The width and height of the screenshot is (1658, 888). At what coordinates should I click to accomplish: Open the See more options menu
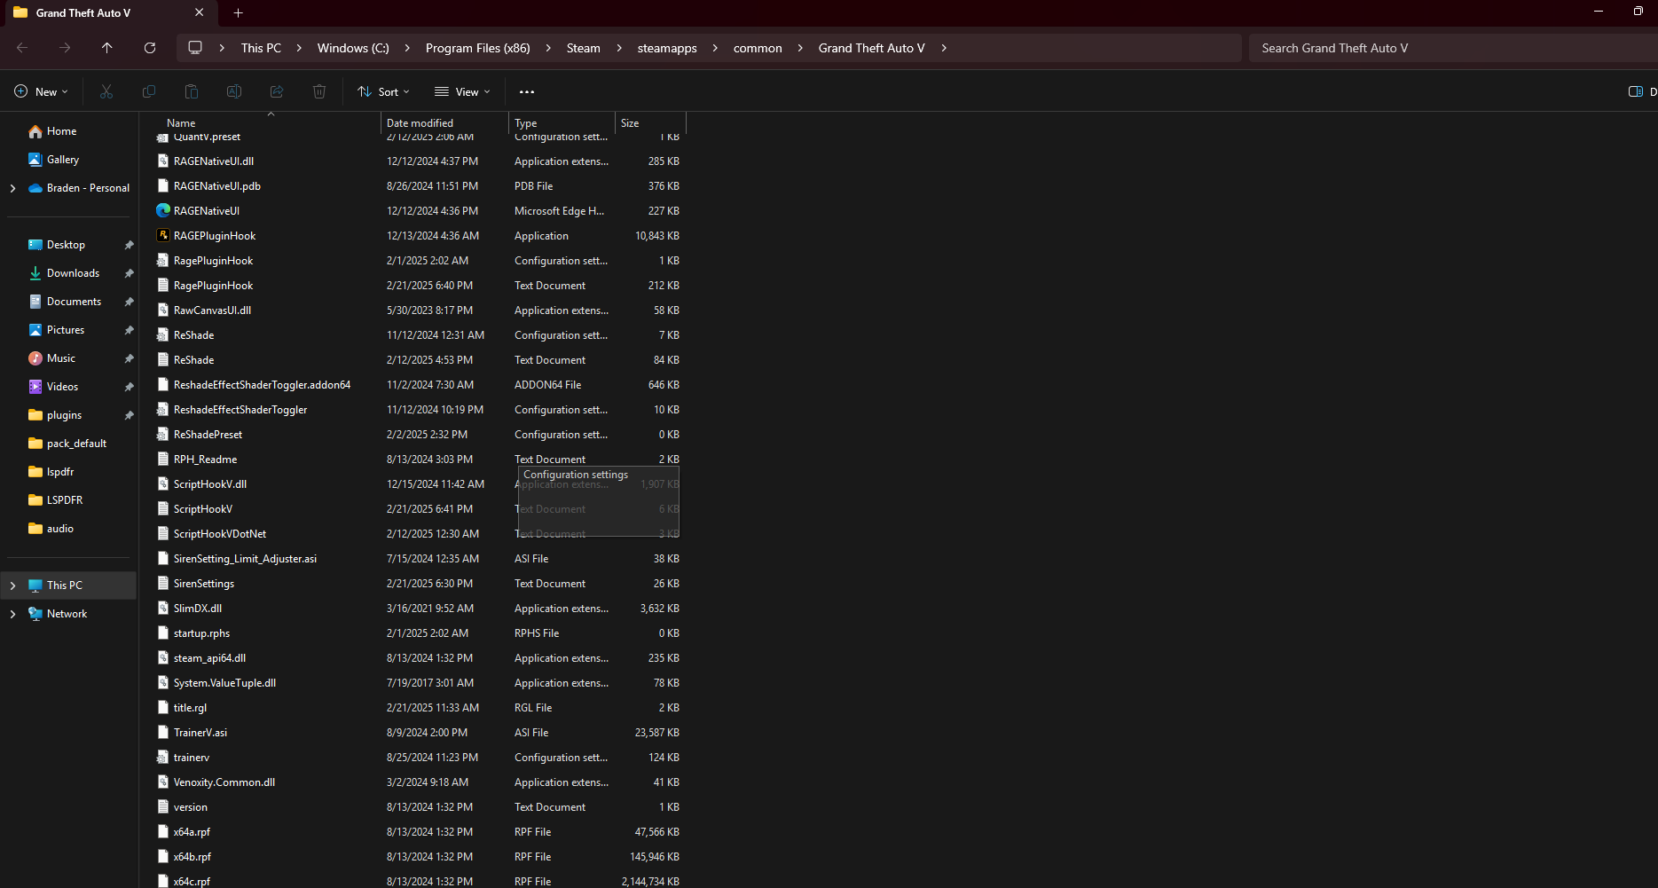click(x=527, y=91)
